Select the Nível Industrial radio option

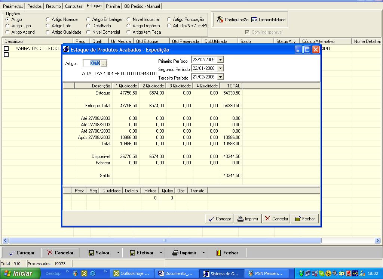(129, 19)
